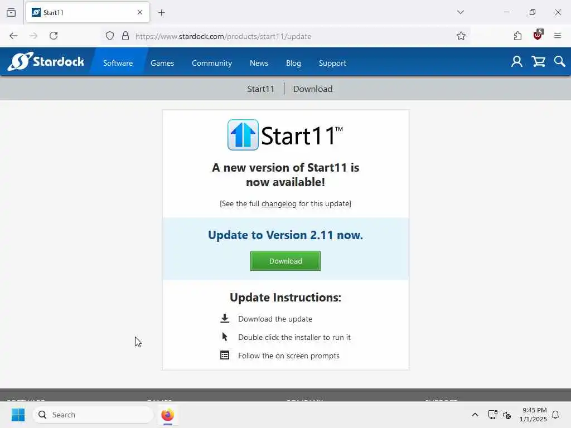Image resolution: width=571 pixels, height=428 pixels.
Task: Go to Stardock home via logo
Action: pyautogui.click(x=46, y=61)
